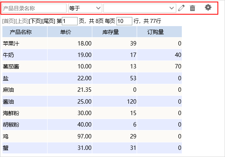Screen dimensions: 225x157
Task: Click the rows per page input box
Action: (124, 21)
